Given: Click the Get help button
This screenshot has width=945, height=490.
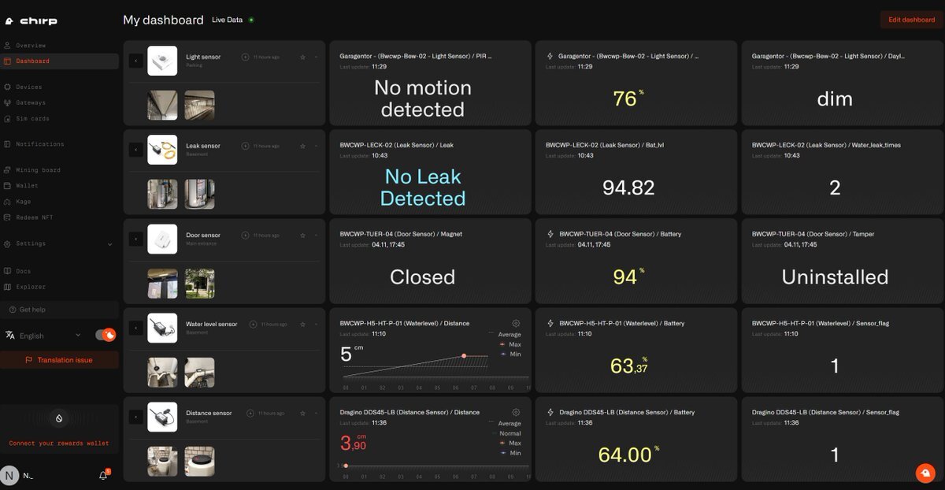Looking at the screenshot, I should 60,310.
